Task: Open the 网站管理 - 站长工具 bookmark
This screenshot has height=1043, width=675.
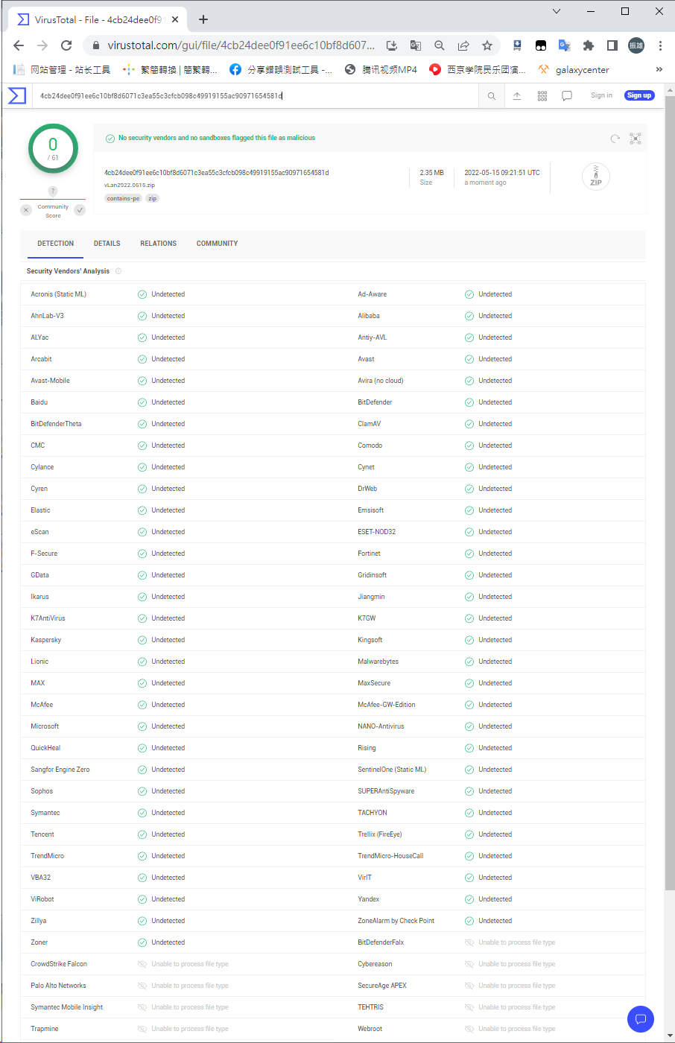Action: click(x=62, y=69)
